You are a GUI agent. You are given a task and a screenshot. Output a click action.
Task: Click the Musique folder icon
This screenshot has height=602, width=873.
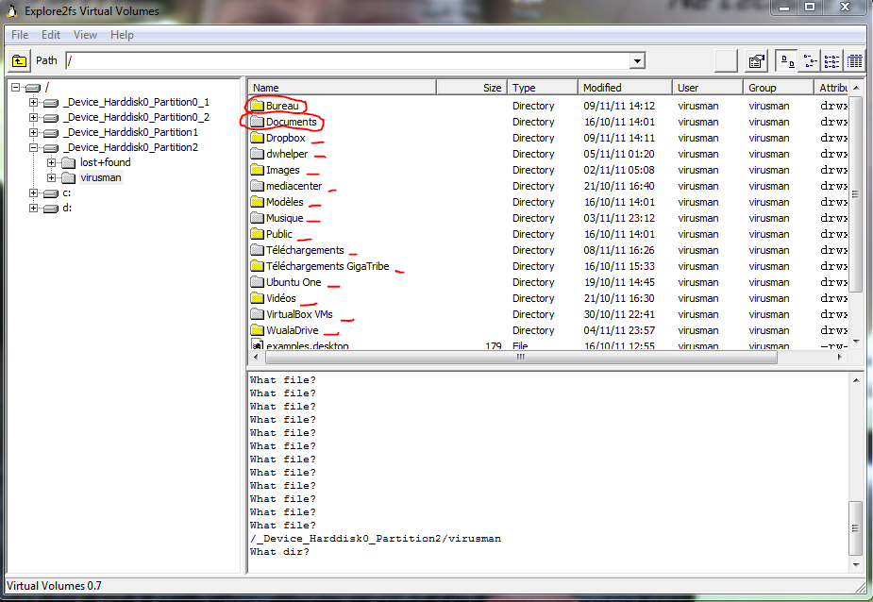[x=257, y=218]
